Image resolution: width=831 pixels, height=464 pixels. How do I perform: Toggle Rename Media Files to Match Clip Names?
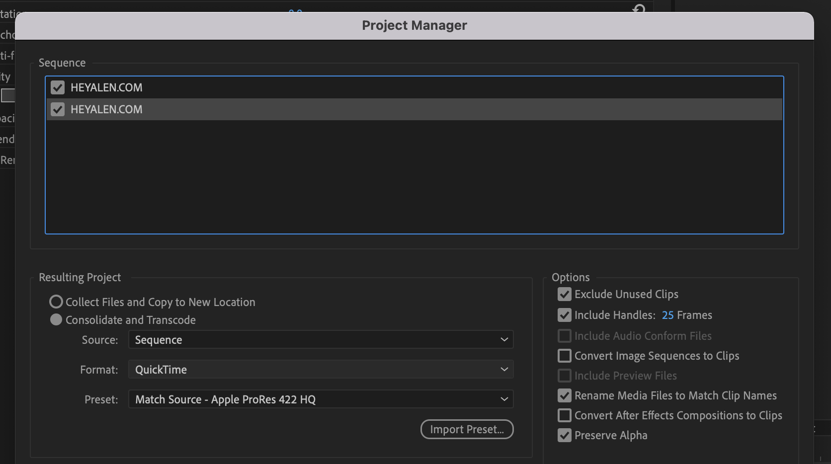pyautogui.click(x=565, y=396)
